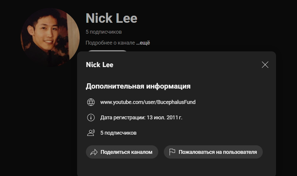
Task: Click empty area at dialog bottom
Action: tap(176, 168)
